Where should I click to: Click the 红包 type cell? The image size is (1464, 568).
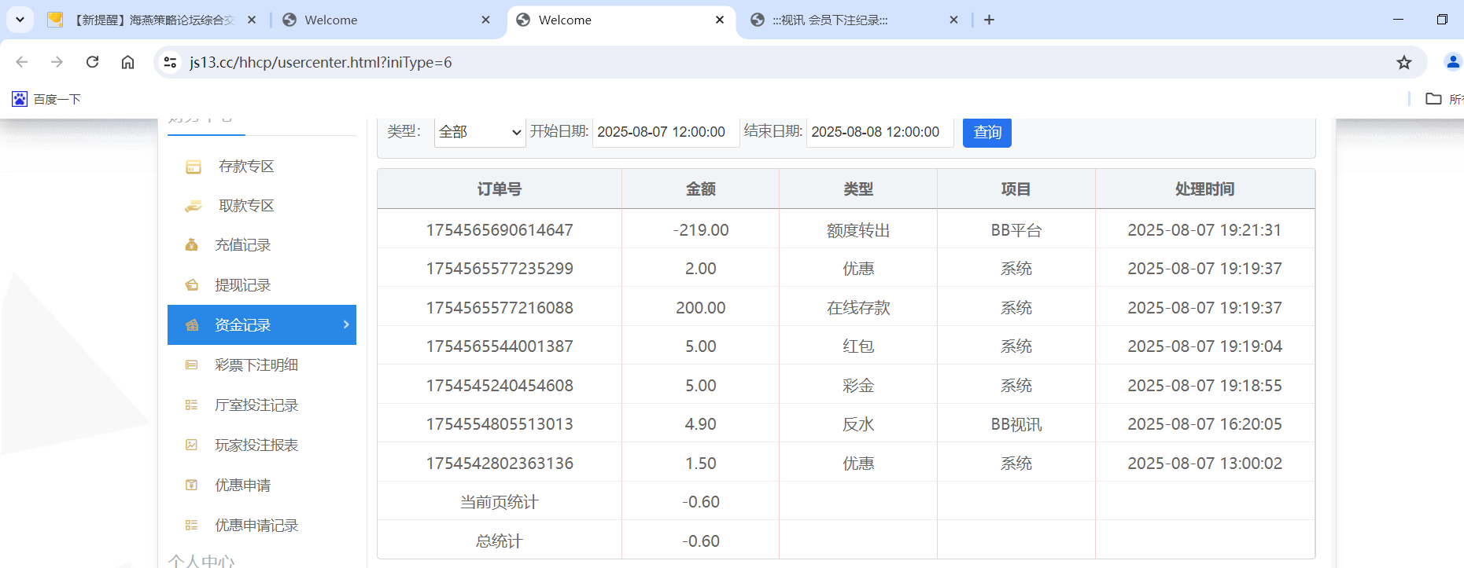coord(858,346)
